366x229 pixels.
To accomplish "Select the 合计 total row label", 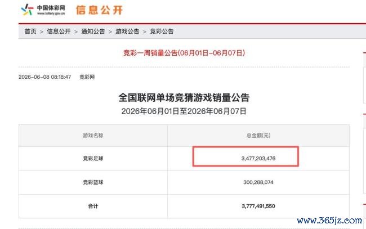I will [x=93, y=206].
